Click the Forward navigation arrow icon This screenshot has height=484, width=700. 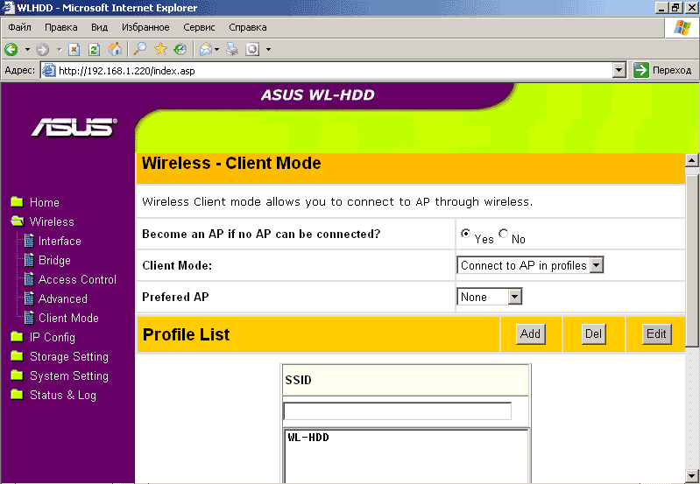(x=42, y=49)
